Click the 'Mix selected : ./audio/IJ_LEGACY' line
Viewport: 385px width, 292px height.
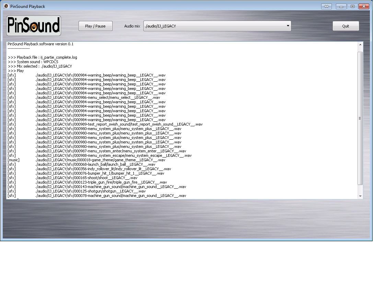[40, 66]
